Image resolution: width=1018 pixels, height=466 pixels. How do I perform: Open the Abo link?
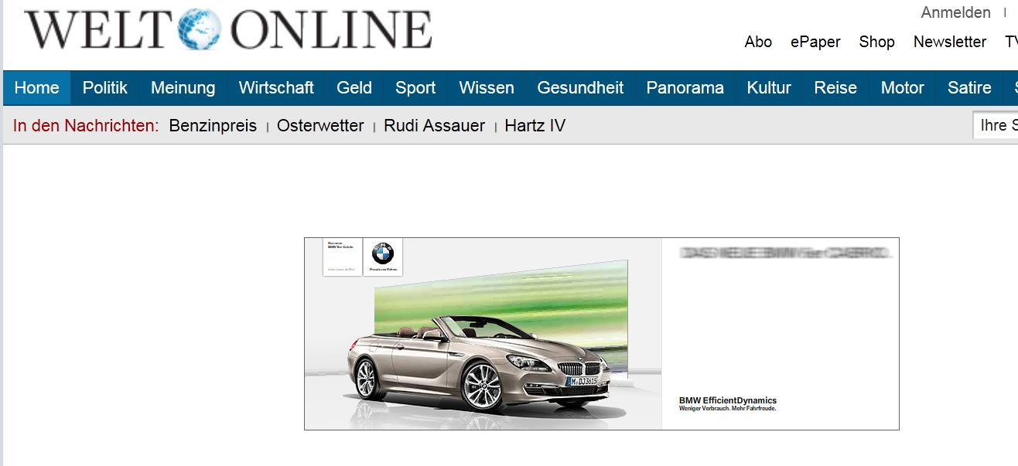tap(758, 42)
